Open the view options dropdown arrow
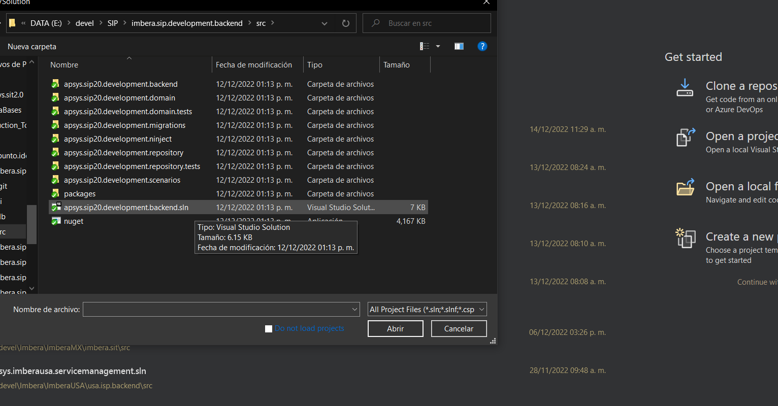Screen dimensions: 778x406 point(438,46)
